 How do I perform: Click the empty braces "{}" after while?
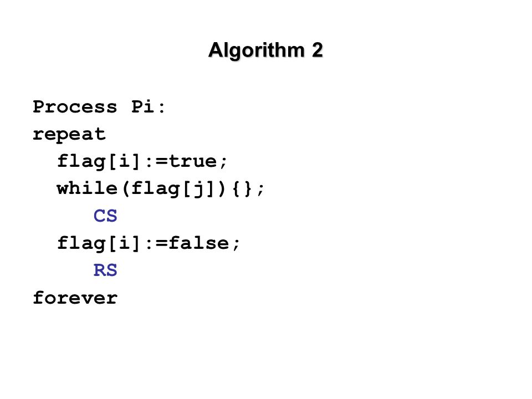pyautogui.click(x=242, y=189)
